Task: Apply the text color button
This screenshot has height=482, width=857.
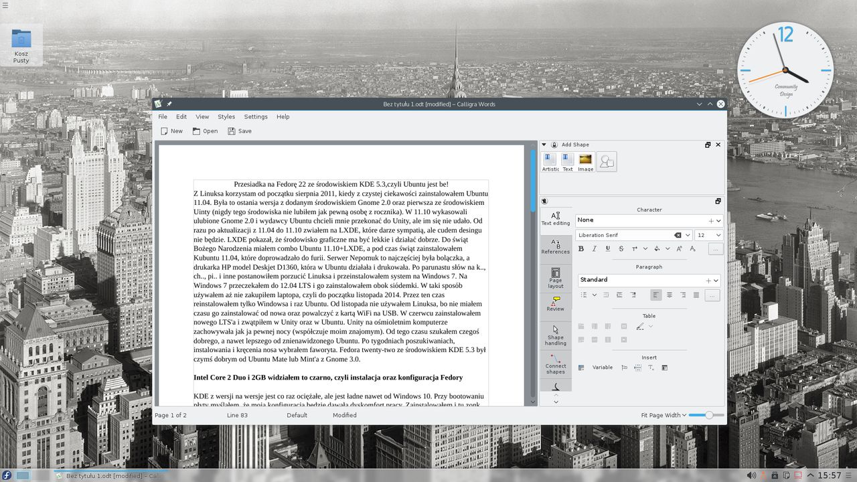Action: coord(635,248)
